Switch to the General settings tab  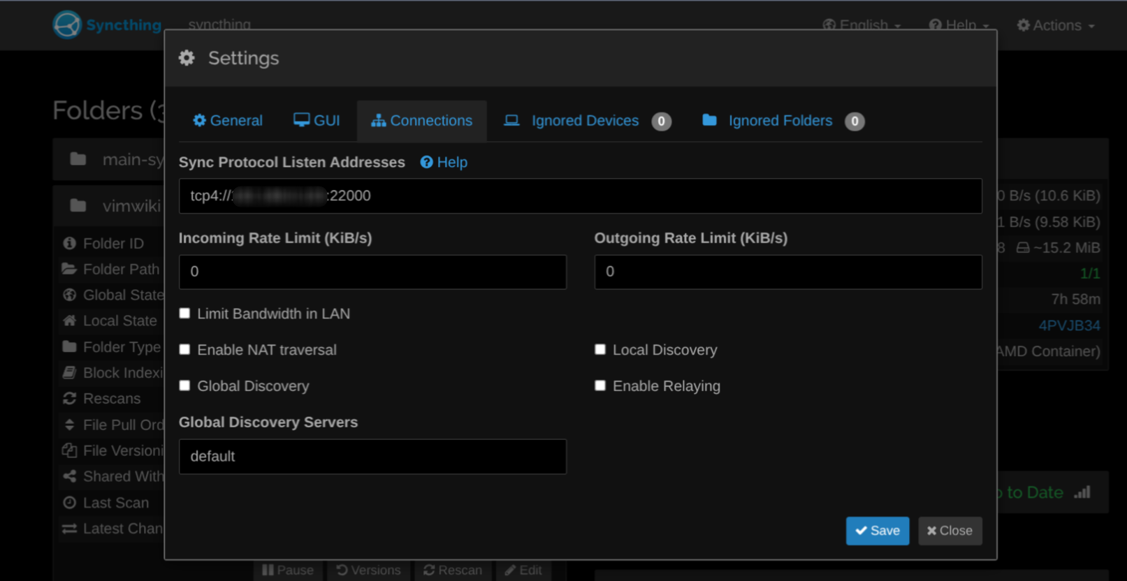pyautogui.click(x=228, y=121)
